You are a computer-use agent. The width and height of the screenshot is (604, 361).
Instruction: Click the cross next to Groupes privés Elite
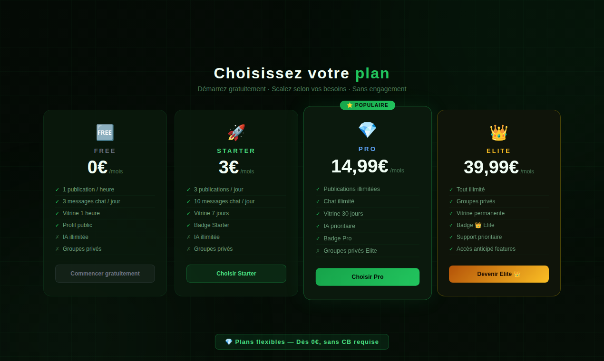(318, 250)
